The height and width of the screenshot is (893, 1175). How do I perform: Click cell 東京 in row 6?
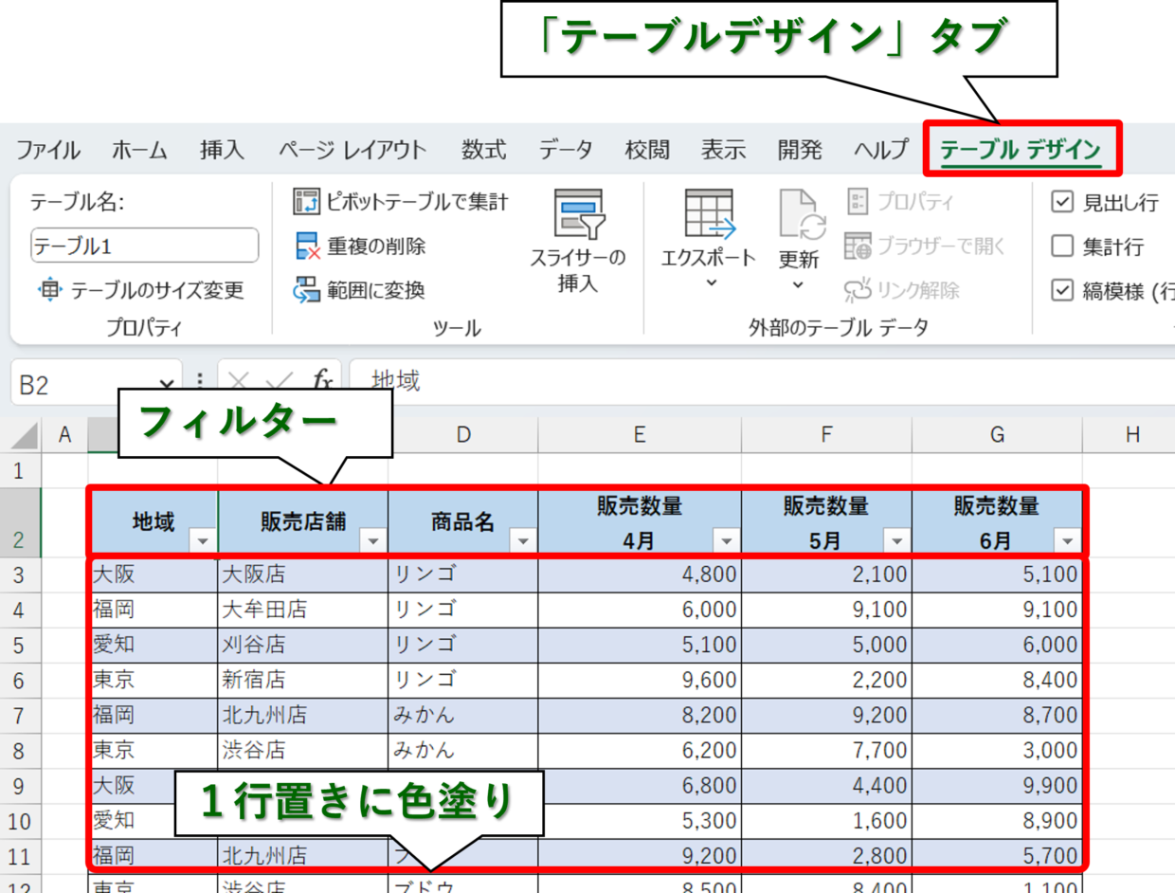(154, 680)
